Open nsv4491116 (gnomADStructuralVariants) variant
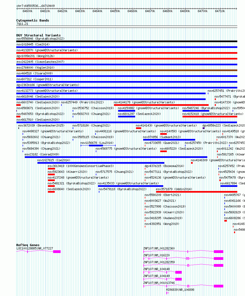The width and height of the screenshot is (245, 296). coord(126,131)
